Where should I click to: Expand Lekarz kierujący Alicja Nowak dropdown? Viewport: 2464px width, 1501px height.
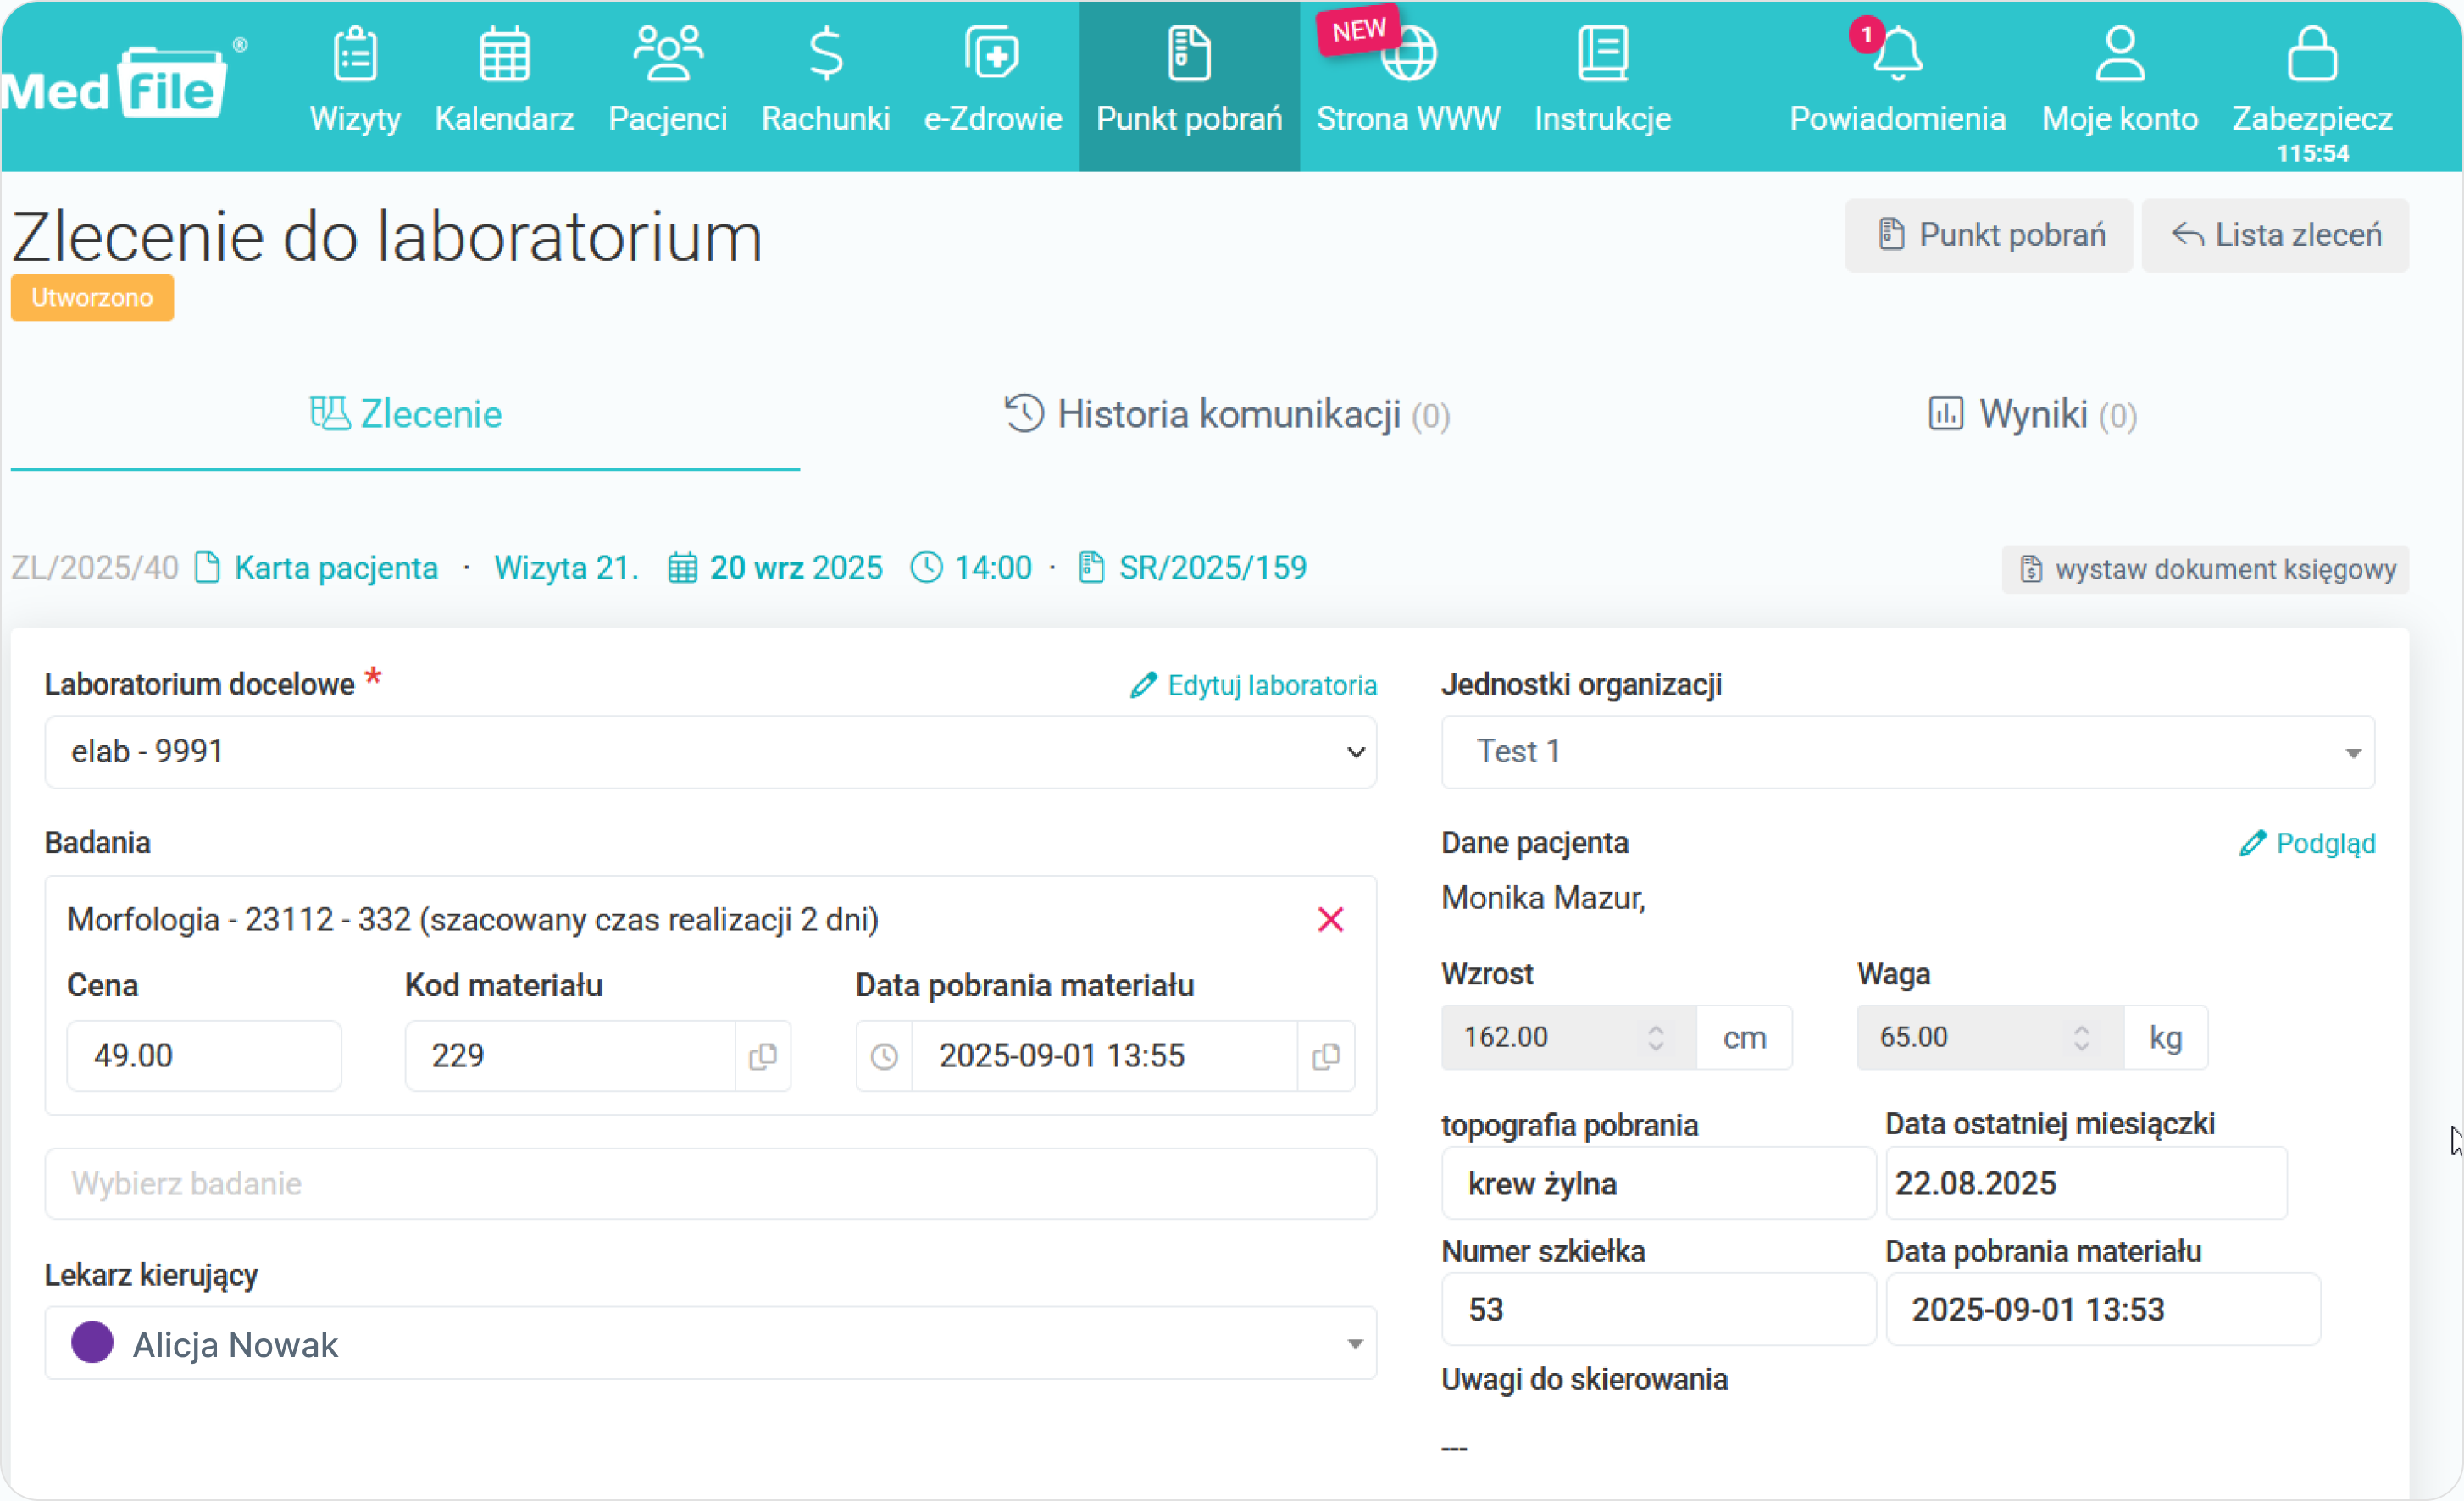coord(1354,1344)
